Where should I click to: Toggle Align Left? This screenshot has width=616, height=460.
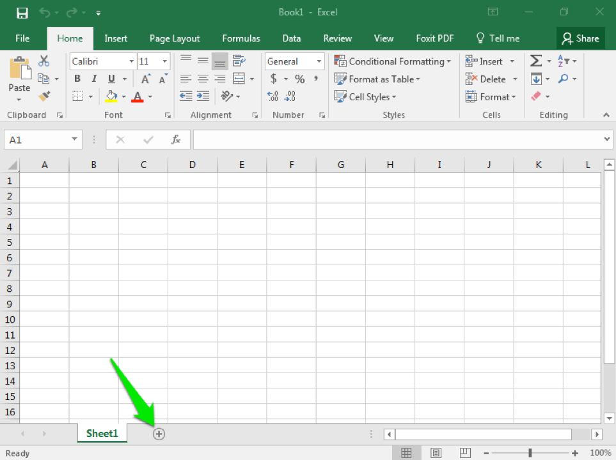point(186,79)
